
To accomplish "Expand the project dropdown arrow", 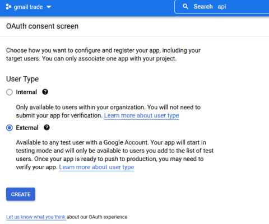I will click(x=49, y=7).
